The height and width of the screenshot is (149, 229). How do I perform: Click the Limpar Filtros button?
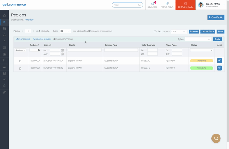208,31
